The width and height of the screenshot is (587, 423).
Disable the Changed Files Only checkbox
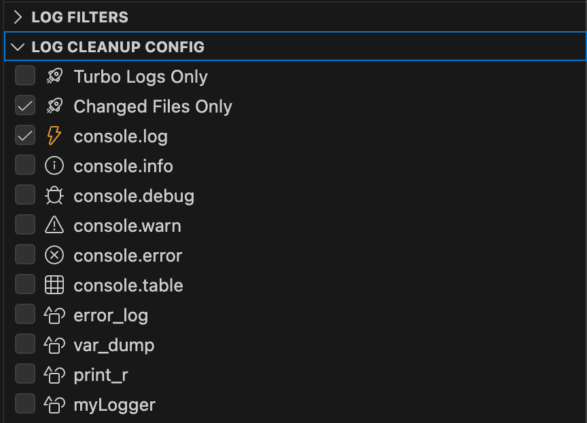tap(25, 106)
